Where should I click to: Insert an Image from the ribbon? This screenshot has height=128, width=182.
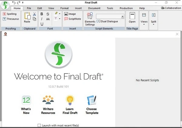tap(70, 14)
